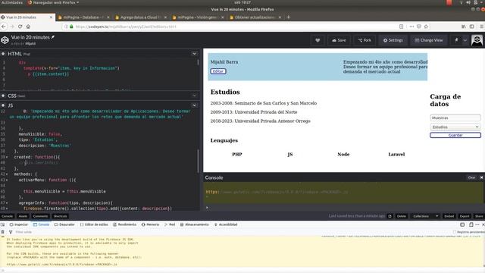This screenshot has width=485, height=273.
Task: Fold code at line 39 arrow
Action: pos(8,157)
